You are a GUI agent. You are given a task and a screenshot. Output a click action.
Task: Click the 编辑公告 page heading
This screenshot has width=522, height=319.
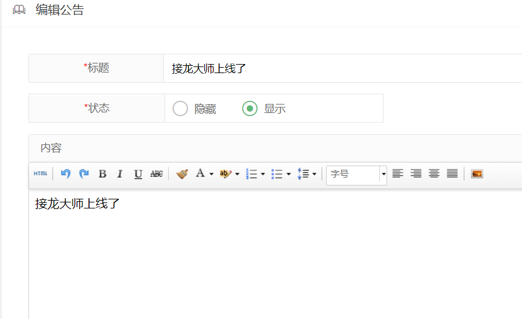point(60,10)
